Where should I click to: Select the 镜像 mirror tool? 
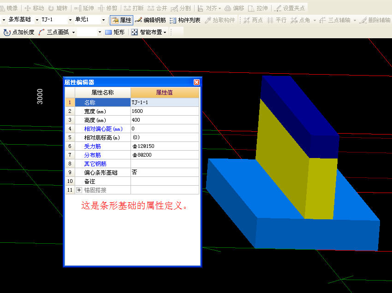[x=9, y=8]
